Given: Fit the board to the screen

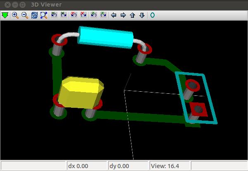Looking at the screenshot, I should pyautogui.click(x=43, y=15).
